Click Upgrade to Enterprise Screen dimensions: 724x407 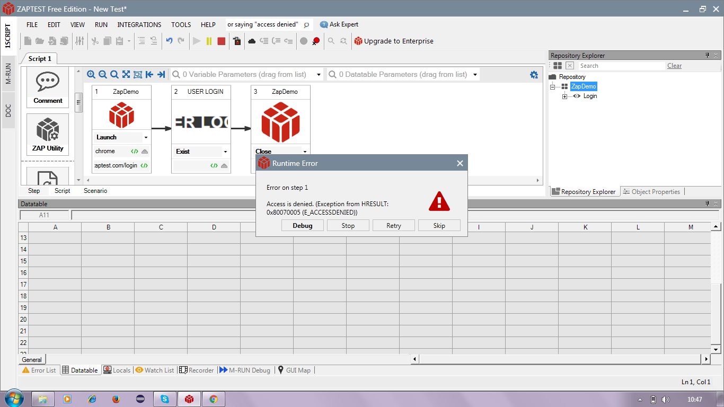tap(394, 41)
